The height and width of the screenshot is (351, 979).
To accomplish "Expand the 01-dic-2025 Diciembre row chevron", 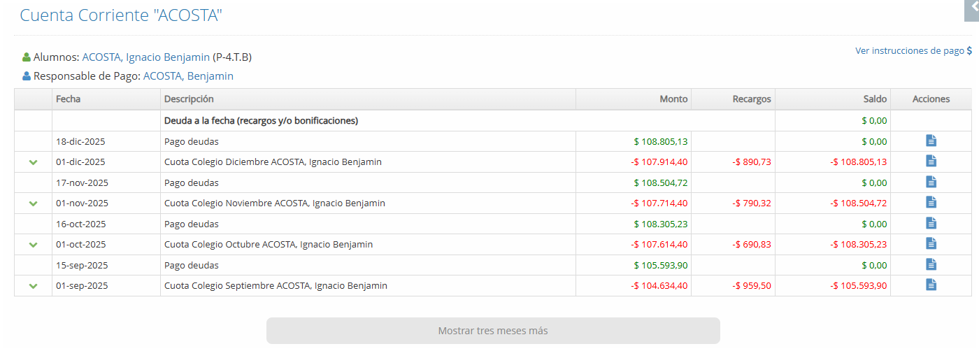I will 33,162.
